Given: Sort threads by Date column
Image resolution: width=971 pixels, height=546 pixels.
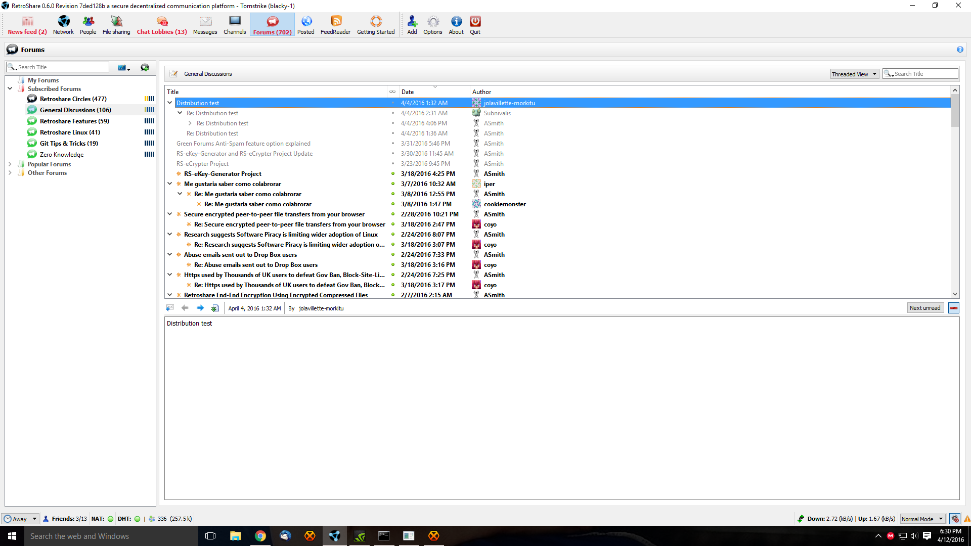Looking at the screenshot, I should point(434,92).
